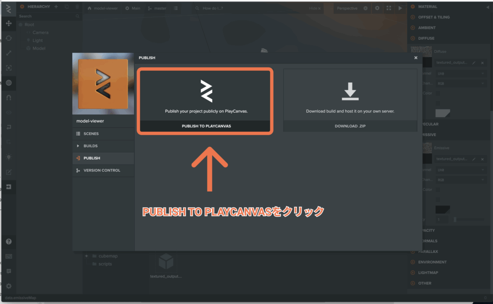Click the scenes list icon next to master
This screenshot has height=304, width=493.
[176, 8]
